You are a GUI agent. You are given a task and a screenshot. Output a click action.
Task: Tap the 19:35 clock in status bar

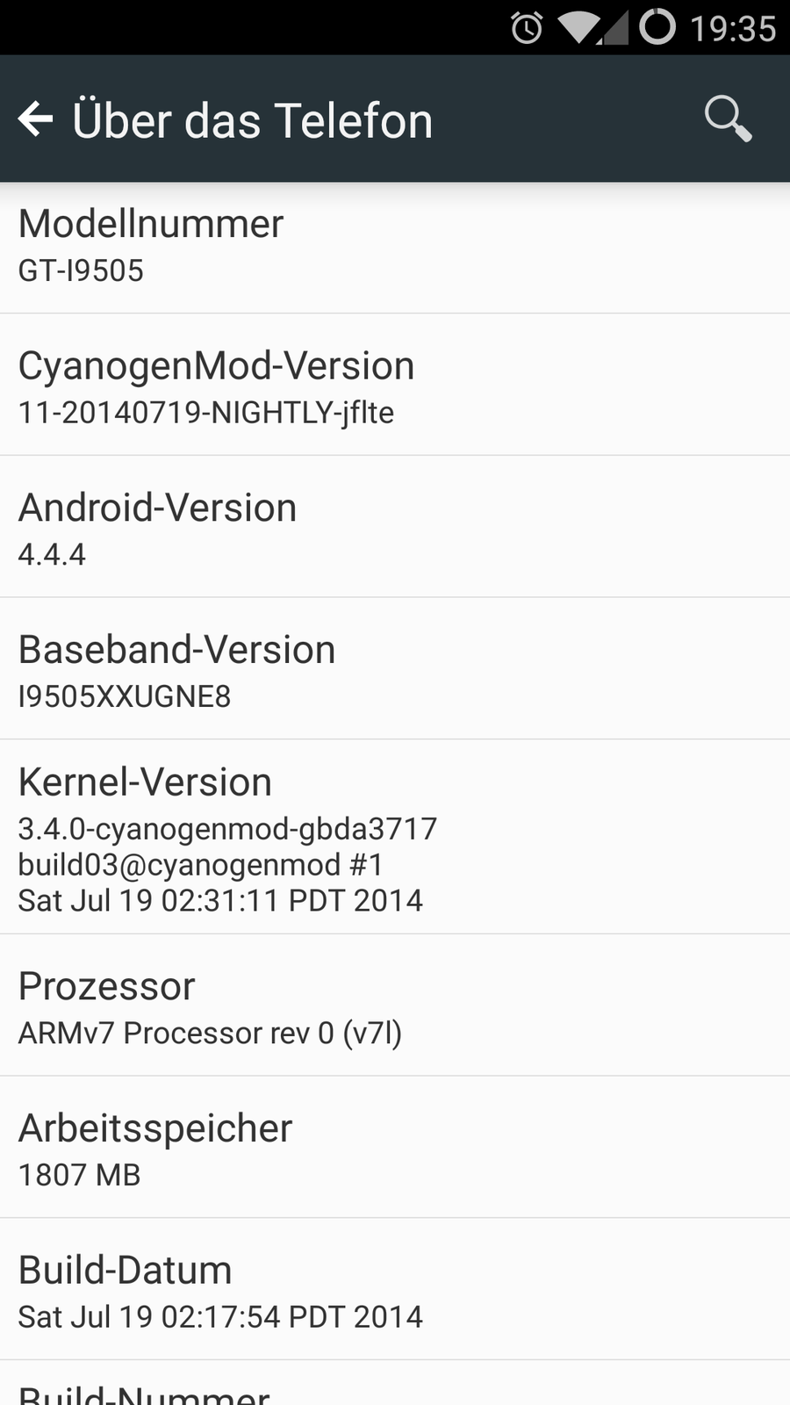(733, 29)
